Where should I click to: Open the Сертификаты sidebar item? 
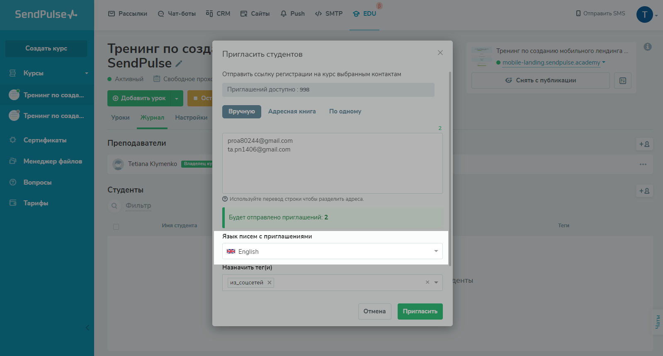45,140
